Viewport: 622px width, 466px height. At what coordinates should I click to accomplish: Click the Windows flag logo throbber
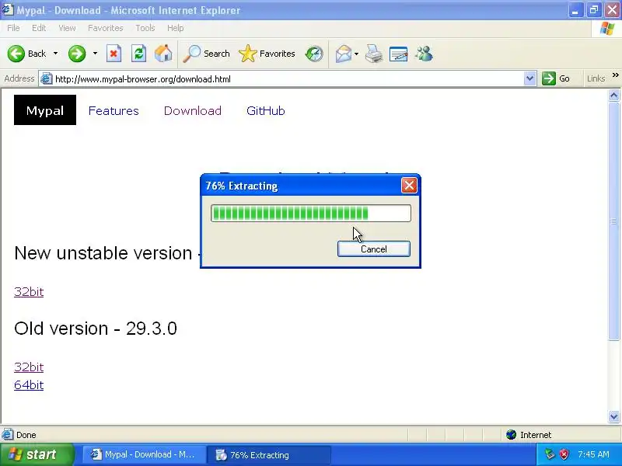(x=607, y=28)
